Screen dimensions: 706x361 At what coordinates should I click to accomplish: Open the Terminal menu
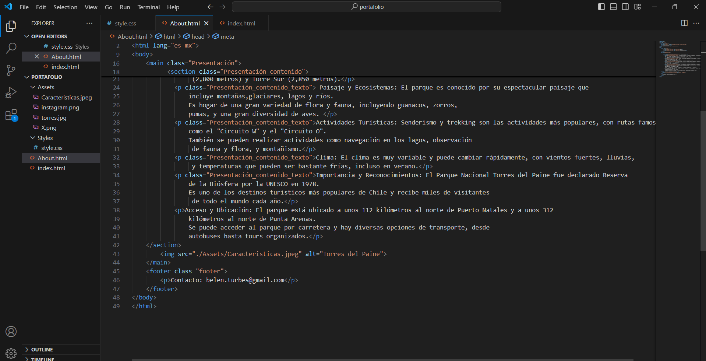tap(148, 7)
